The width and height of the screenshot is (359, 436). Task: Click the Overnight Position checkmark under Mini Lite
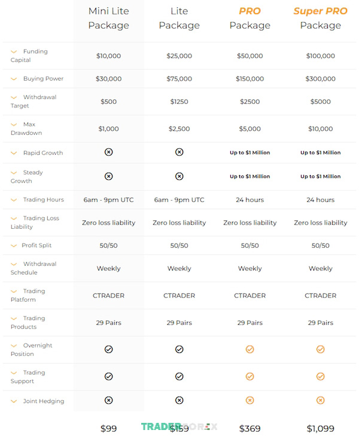click(x=109, y=349)
